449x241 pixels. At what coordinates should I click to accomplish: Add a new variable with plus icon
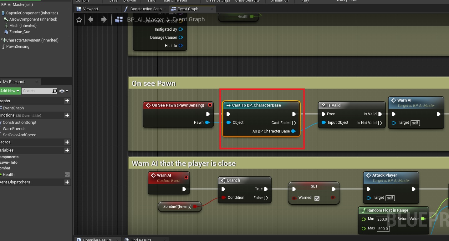pyautogui.click(x=67, y=150)
